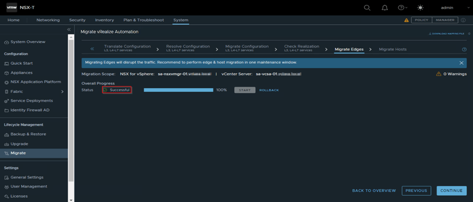Click the wizard help icon
Image resolution: width=473 pixels, height=202 pixels.
464,50
